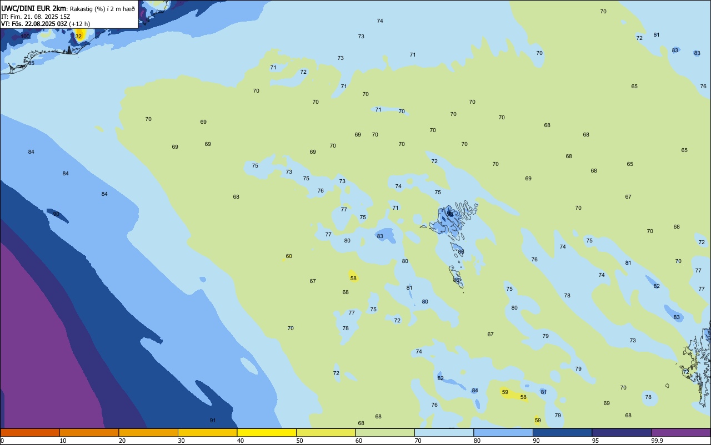Screen dimensions: 711x445
Task: Click the legend tick label '95'
Action: pos(595,441)
